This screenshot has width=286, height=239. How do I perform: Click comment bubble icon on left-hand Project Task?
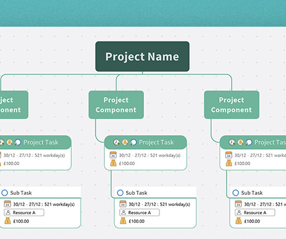coord(18,142)
